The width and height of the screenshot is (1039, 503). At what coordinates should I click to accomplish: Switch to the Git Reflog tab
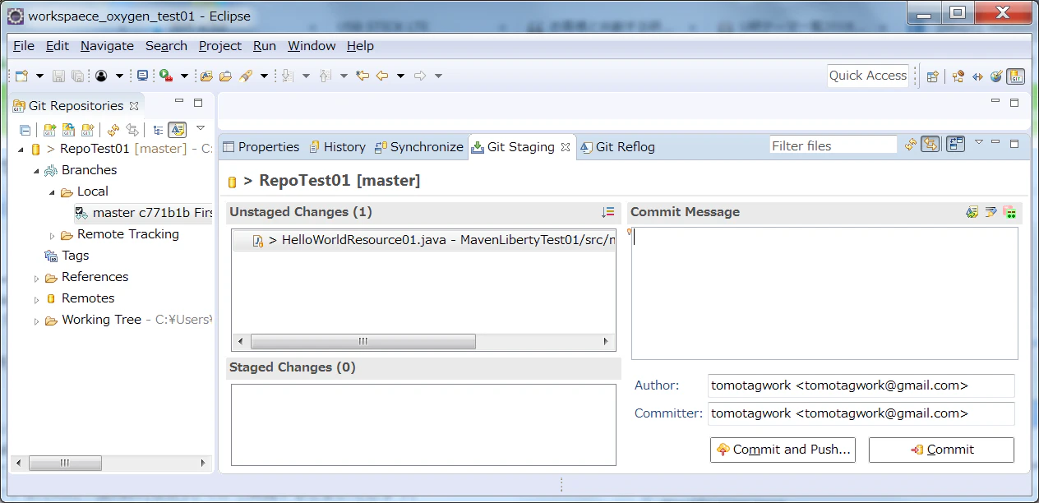point(617,147)
